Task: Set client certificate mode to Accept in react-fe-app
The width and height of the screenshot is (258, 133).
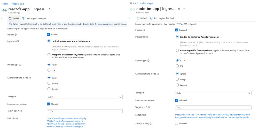Action: coord(49,83)
